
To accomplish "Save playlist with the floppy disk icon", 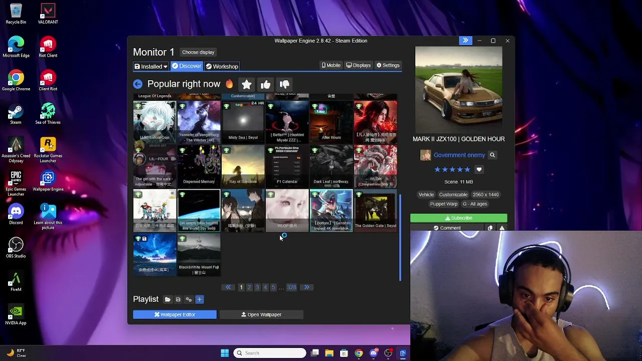I will pyautogui.click(x=178, y=299).
